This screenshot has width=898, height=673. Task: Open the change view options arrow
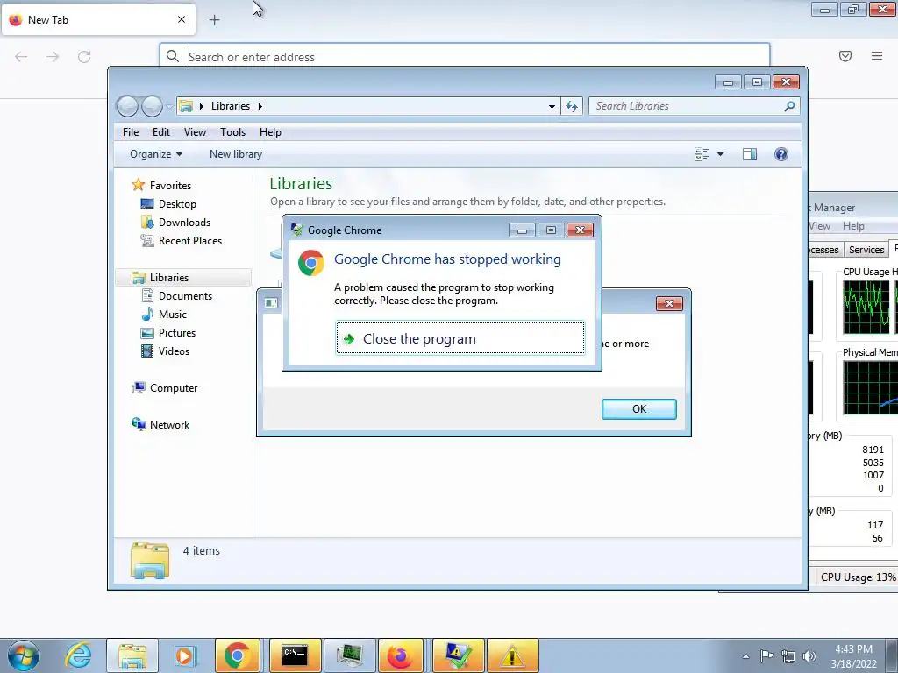(720, 154)
